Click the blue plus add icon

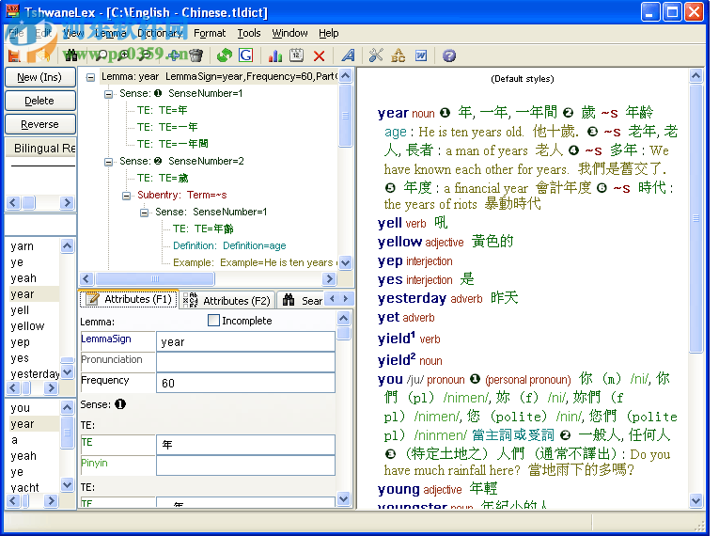coord(175,55)
